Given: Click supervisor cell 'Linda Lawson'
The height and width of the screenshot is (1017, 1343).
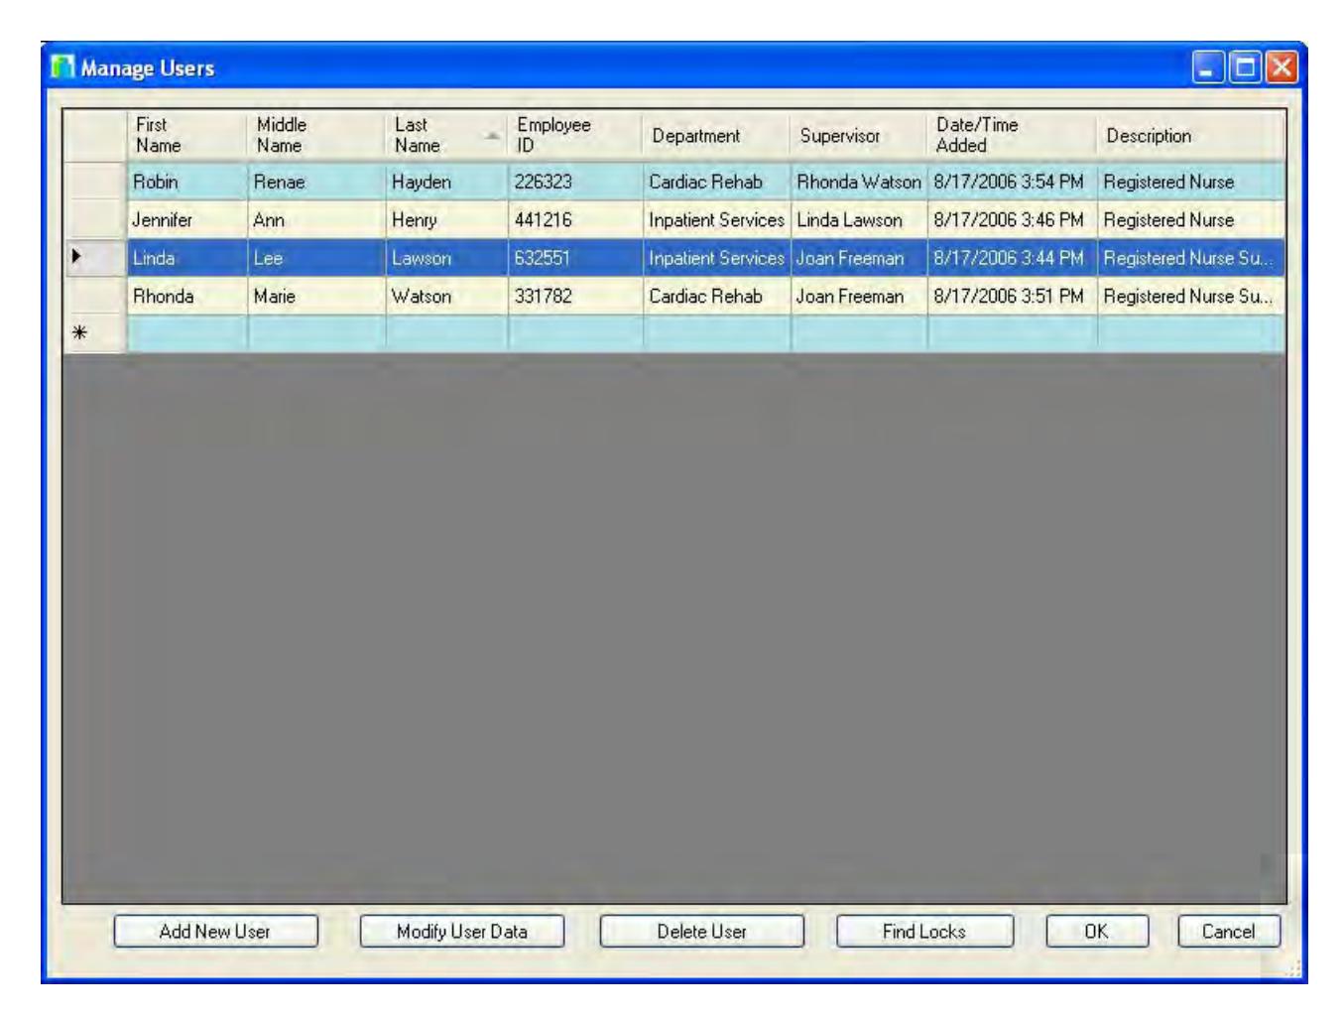Looking at the screenshot, I should pos(859,220).
